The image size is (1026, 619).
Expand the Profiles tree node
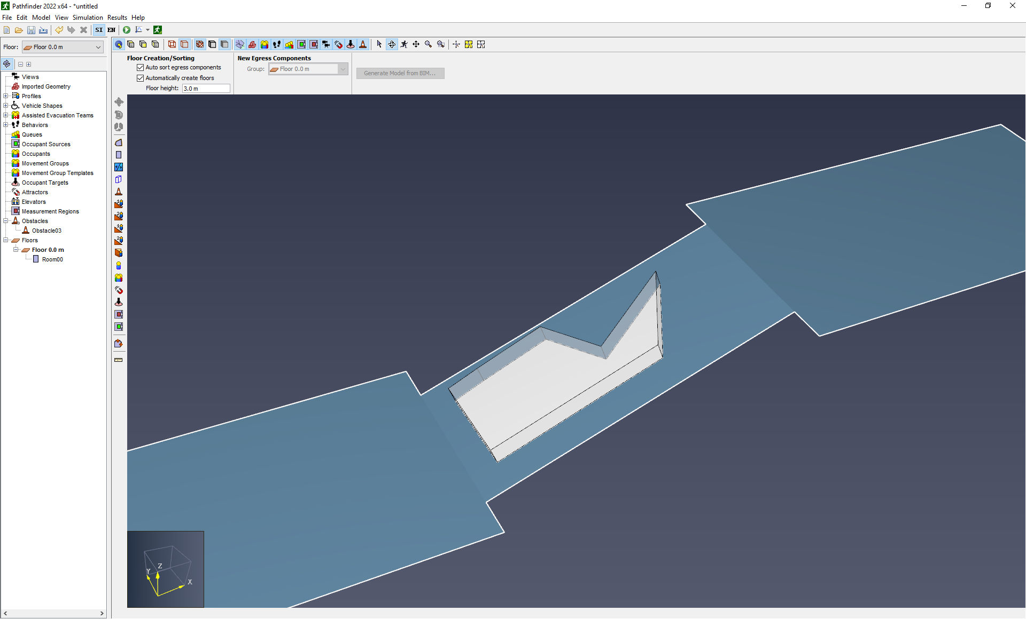tap(6, 96)
